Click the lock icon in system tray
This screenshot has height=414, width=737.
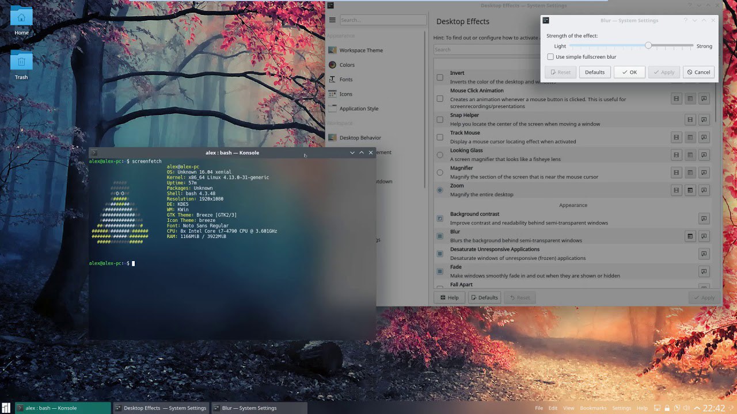tap(667, 408)
